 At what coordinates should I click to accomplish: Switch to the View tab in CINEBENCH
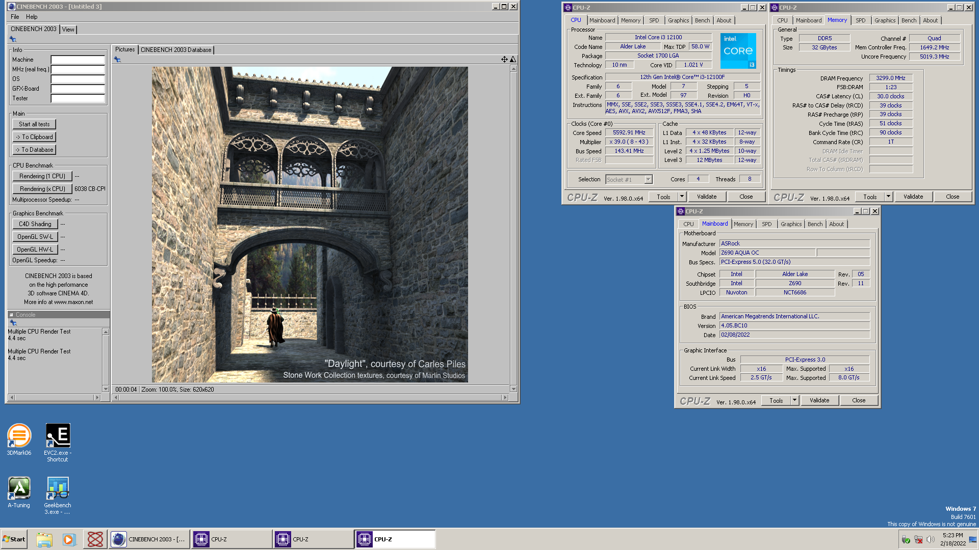(68, 30)
